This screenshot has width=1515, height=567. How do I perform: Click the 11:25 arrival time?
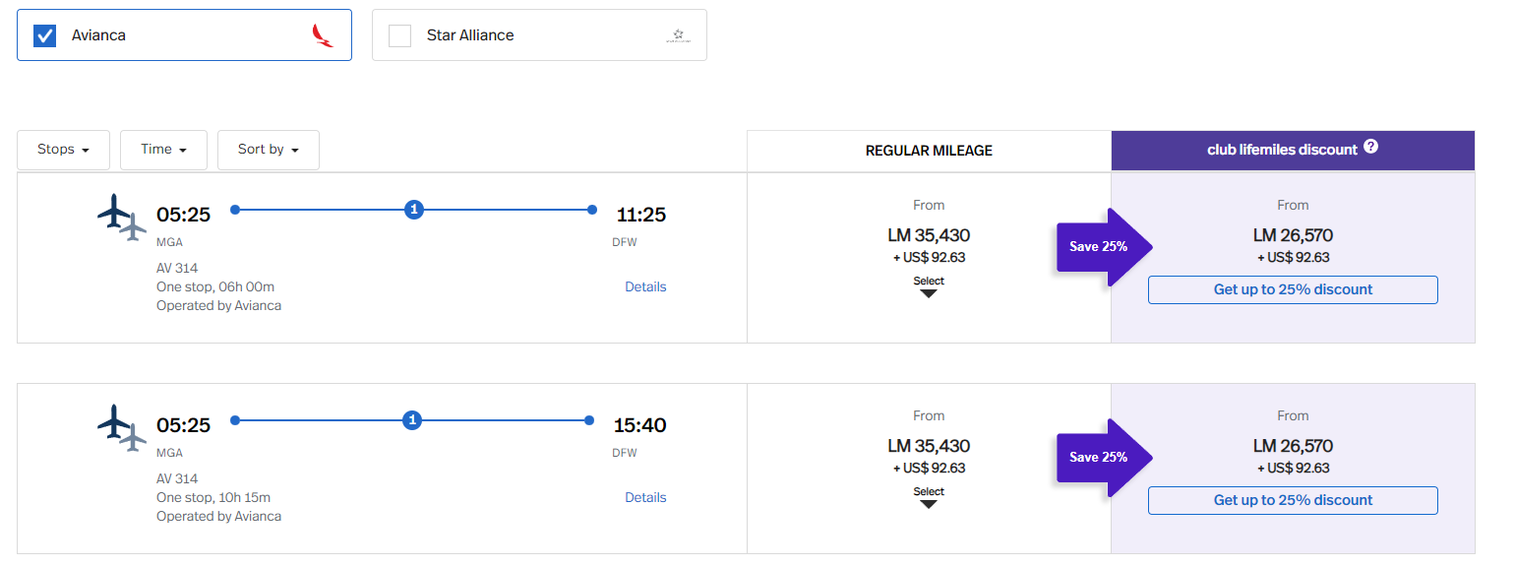[641, 215]
